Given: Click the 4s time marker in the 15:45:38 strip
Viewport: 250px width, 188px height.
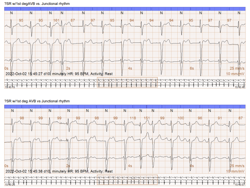Looking at the screenshot, I should click(x=130, y=166).
